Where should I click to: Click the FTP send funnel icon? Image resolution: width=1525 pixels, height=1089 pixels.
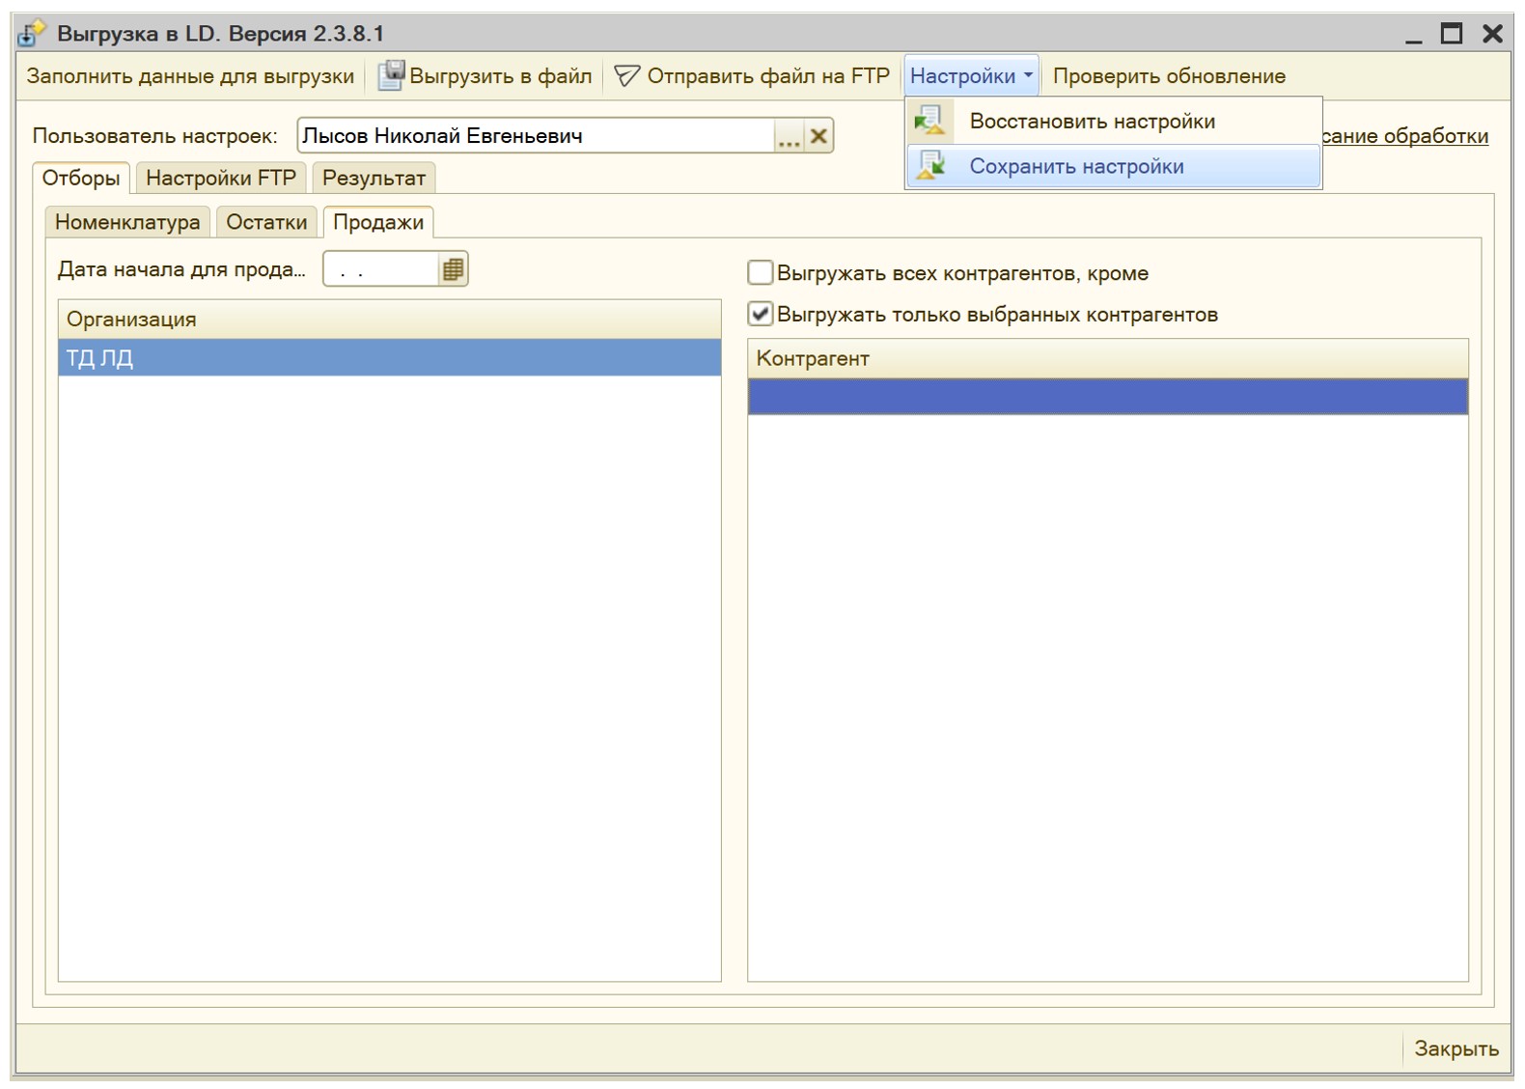[x=626, y=75]
